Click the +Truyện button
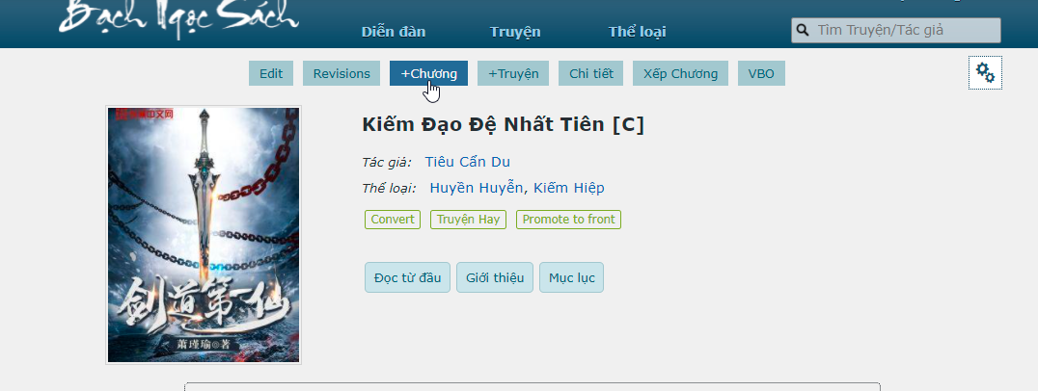The image size is (1038, 391). [x=513, y=73]
